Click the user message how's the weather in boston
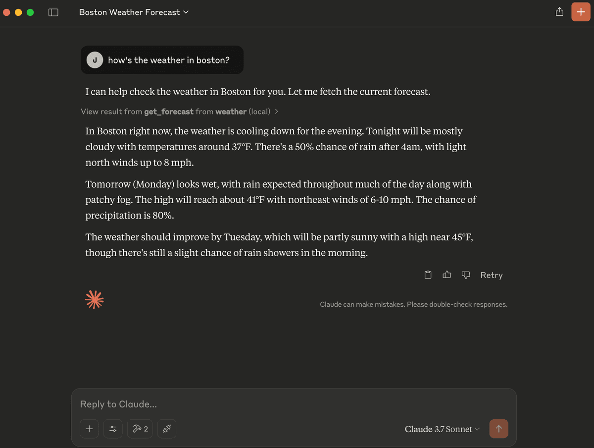 (x=169, y=60)
